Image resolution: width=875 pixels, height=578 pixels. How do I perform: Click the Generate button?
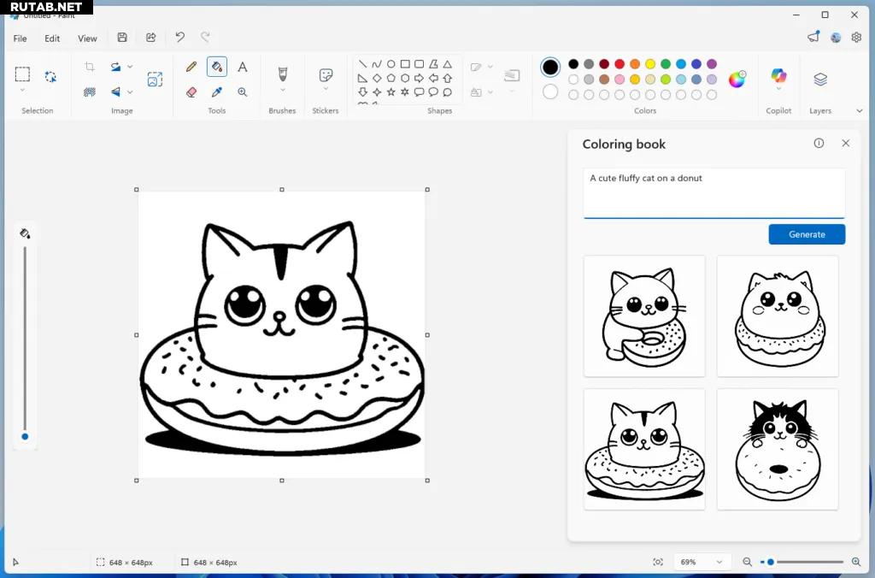tap(807, 234)
